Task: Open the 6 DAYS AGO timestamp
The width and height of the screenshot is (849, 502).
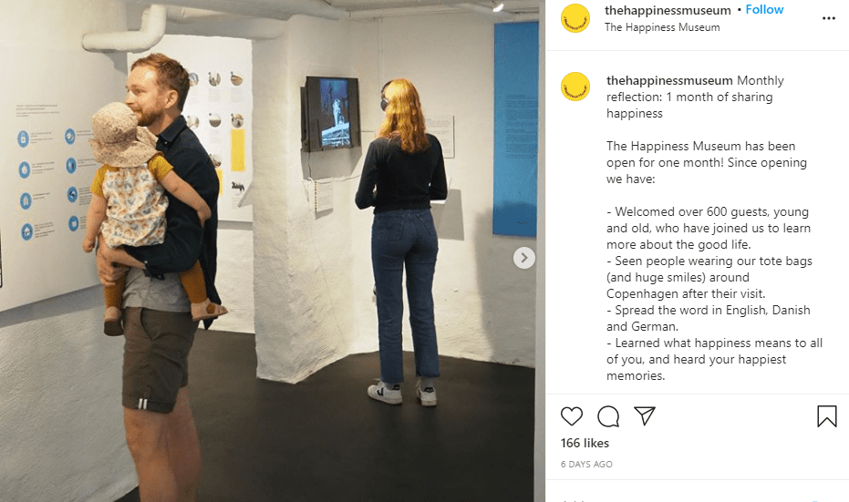Action: point(586,464)
